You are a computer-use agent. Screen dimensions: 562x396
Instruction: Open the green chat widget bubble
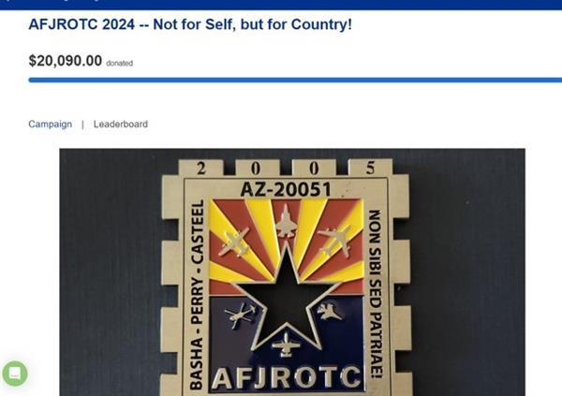click(15, 374)
